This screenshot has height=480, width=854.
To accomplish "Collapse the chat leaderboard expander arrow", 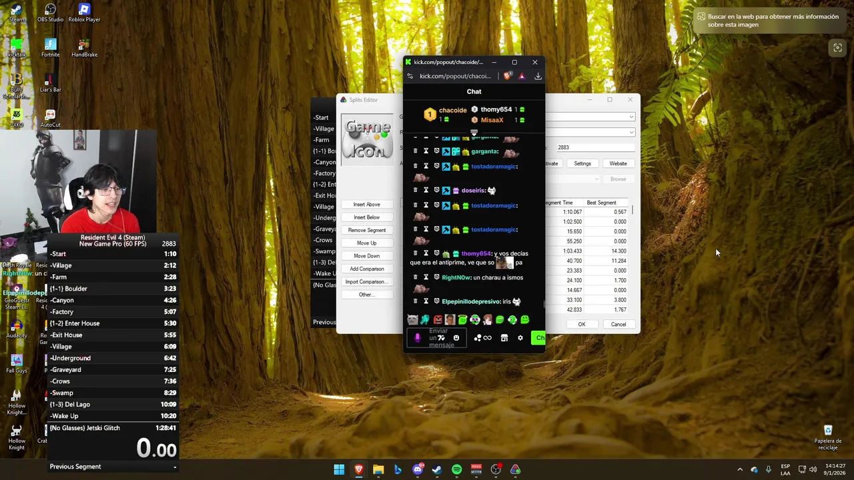I will 474,133.
